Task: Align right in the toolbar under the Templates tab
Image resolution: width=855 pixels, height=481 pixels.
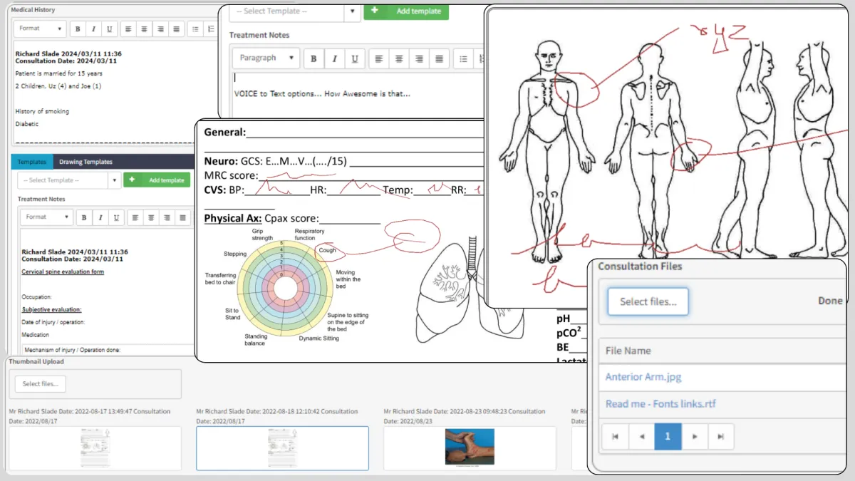Action: [167, 217]
